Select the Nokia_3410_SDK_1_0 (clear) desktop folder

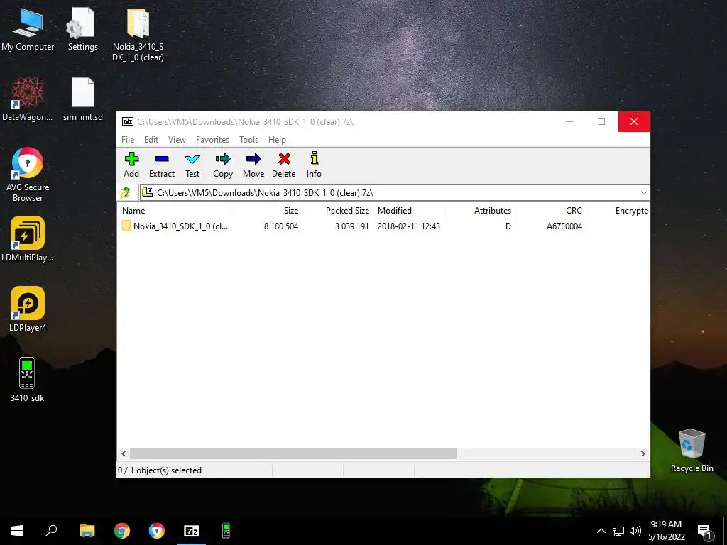tap(138, 34)
